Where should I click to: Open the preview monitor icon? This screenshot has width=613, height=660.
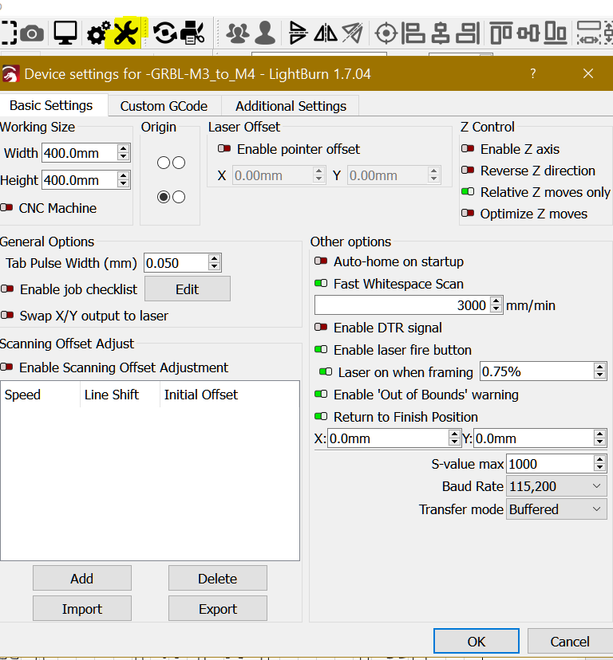[x=65, y=33]
